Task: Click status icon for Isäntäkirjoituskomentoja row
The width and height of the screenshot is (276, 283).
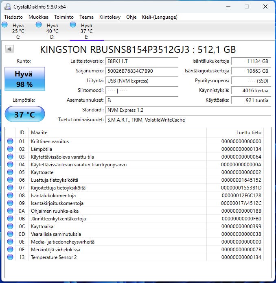Action: tap(10, 203)
